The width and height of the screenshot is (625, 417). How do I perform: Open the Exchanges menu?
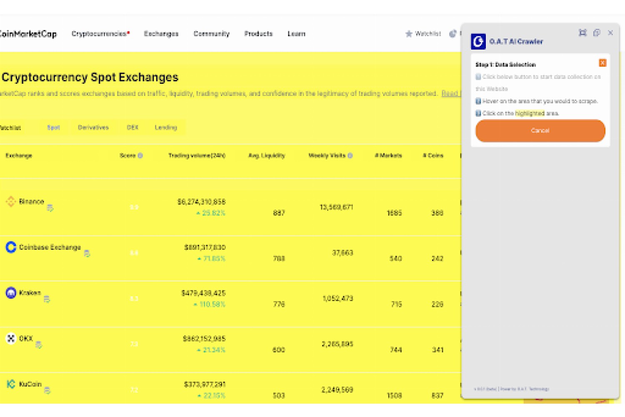tap(161, 34)
